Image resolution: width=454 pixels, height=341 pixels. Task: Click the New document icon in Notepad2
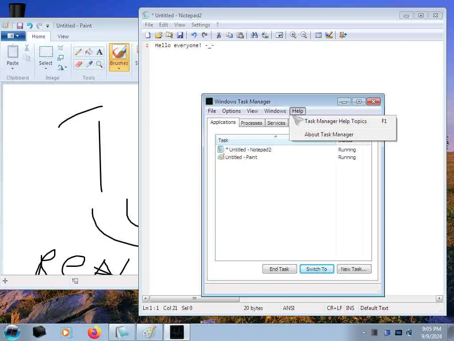coord(148,35)
